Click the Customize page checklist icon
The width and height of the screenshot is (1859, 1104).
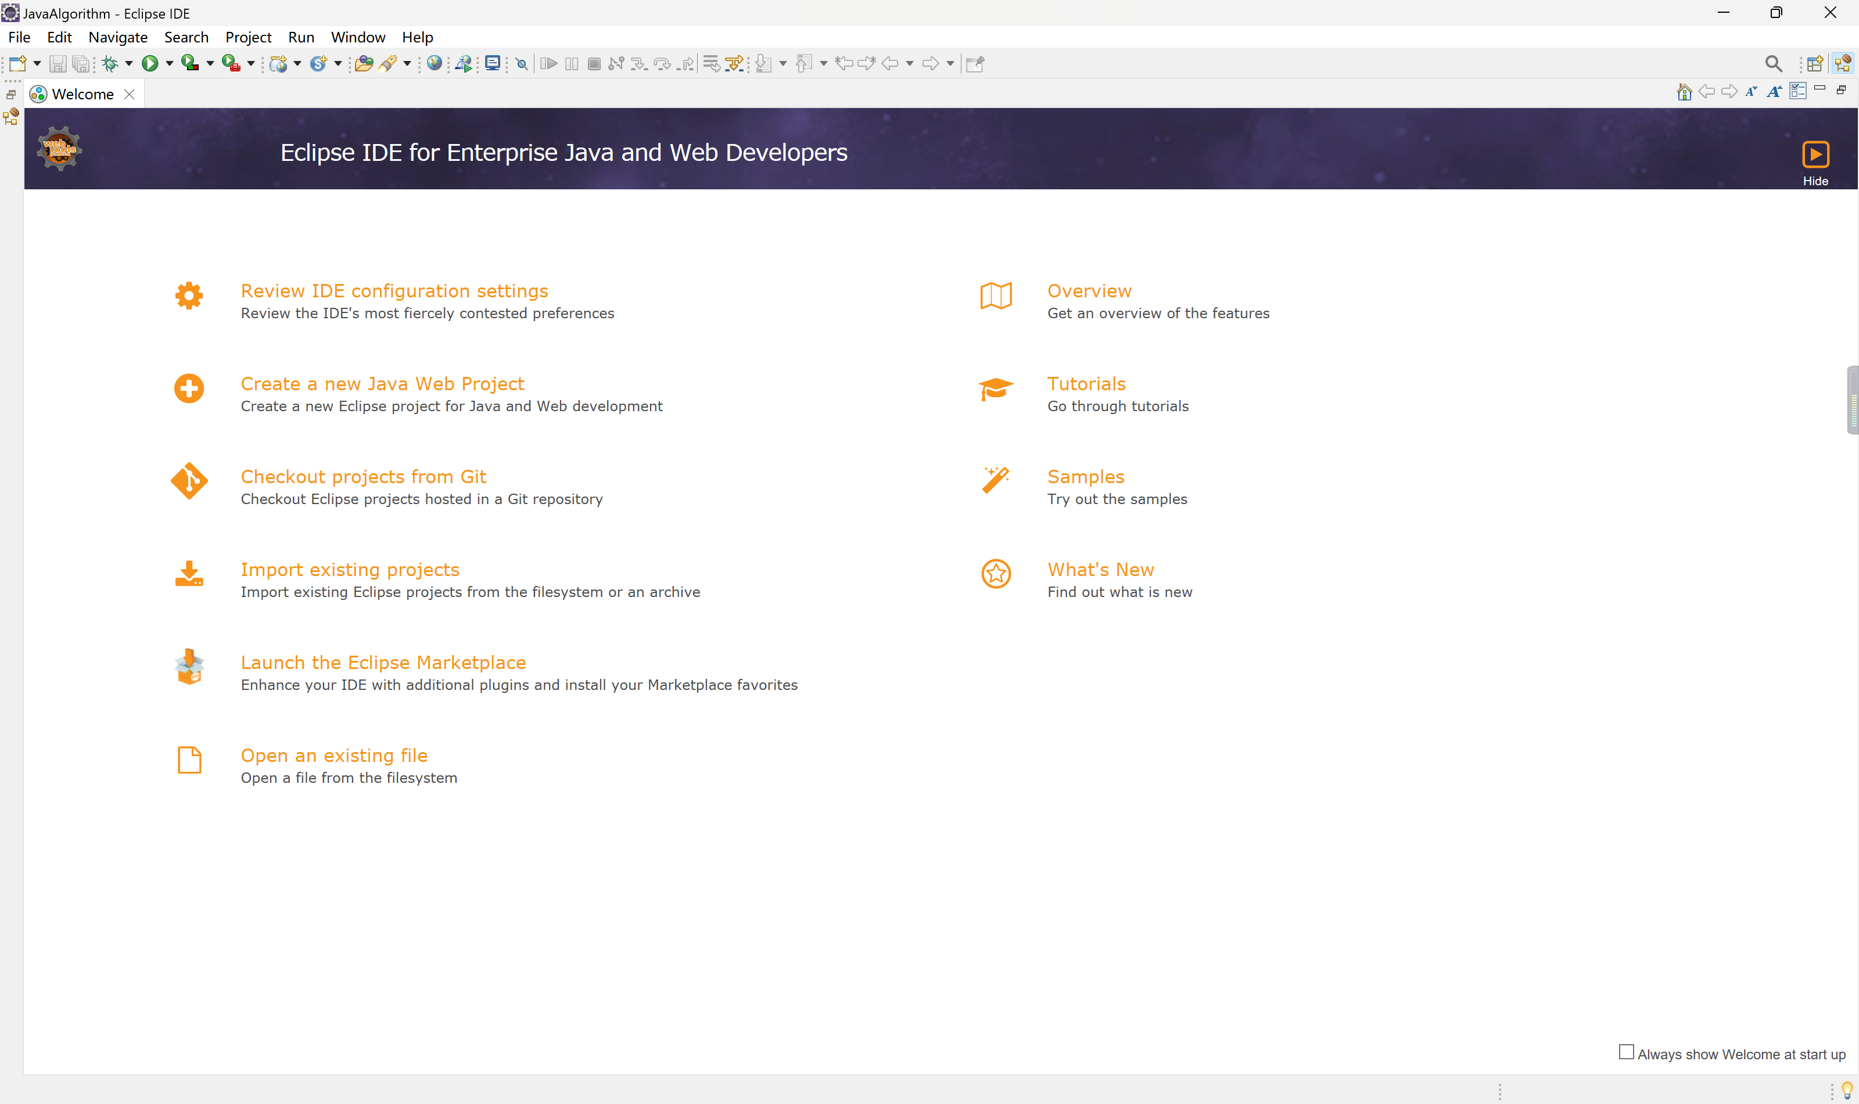tap(1798, 92)
